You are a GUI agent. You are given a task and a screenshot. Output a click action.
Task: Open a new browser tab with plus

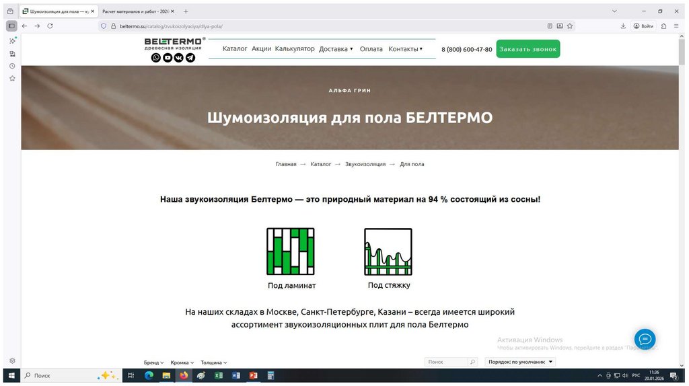(x=186, y=11)
